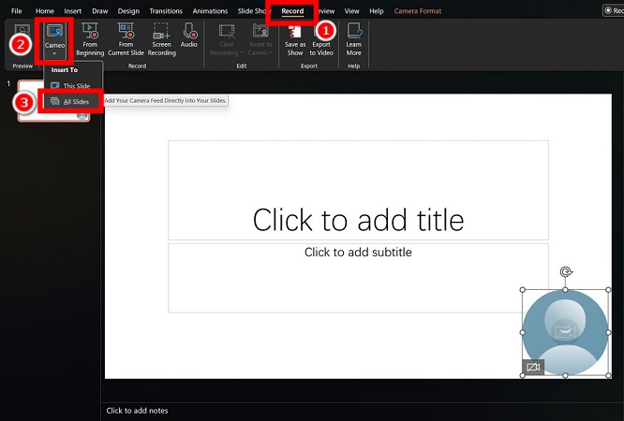Open the Transitions ribbon tab

(166, 10)
